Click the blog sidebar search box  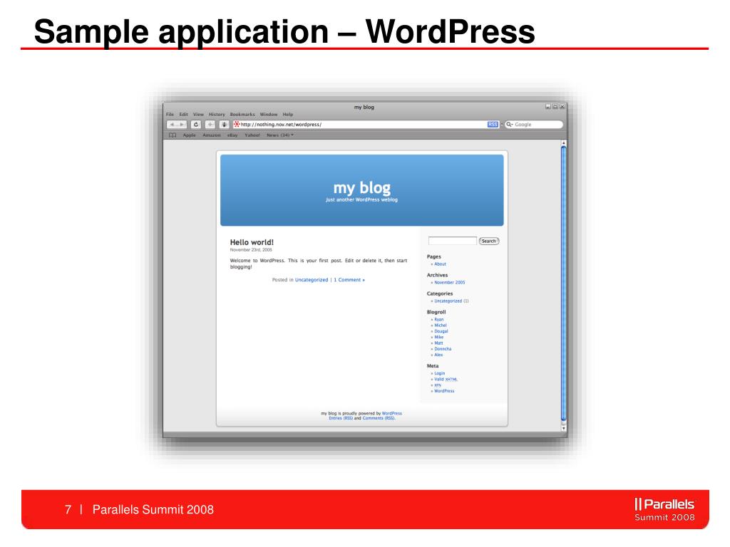click(x=453, y=241)
